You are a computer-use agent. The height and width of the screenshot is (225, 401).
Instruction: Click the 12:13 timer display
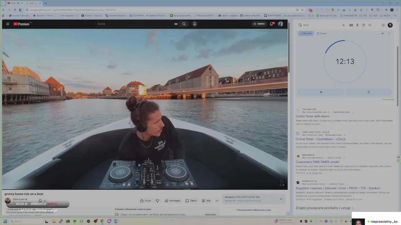[x=345, y=62]
